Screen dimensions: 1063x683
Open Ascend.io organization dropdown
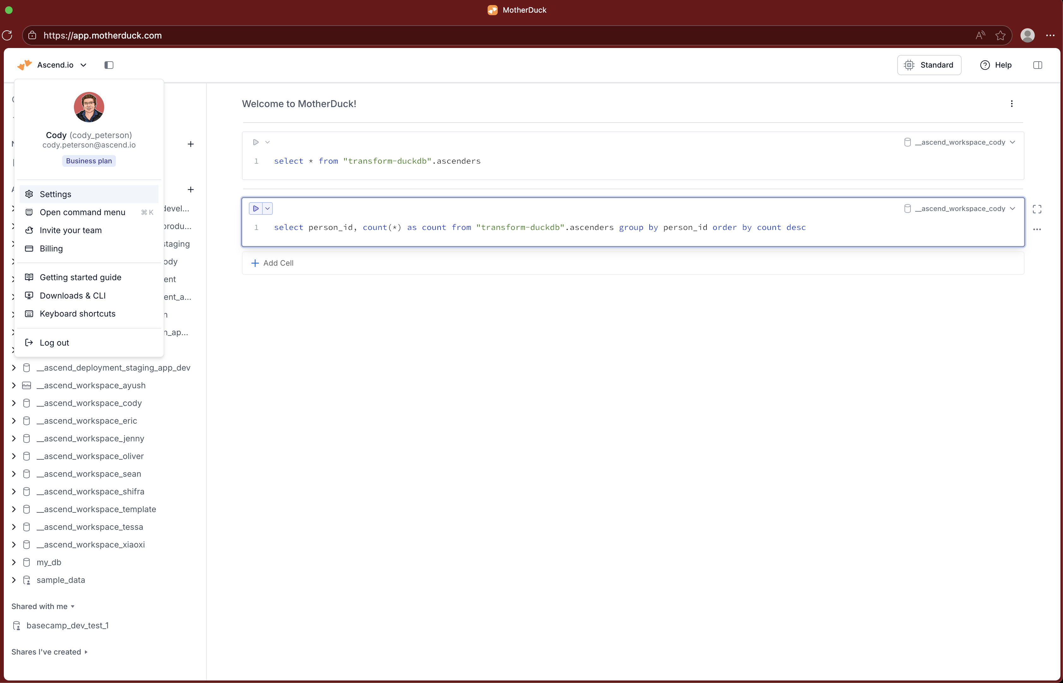[x=61, y=65]
